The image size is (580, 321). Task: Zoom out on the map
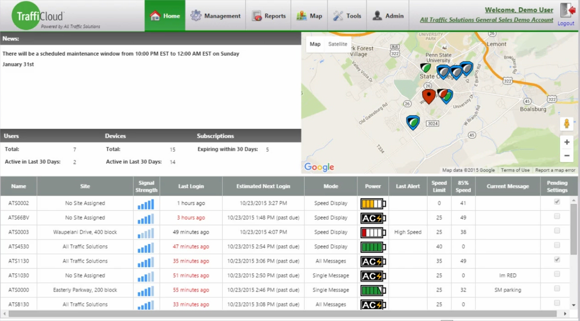(x=566, y=156)
